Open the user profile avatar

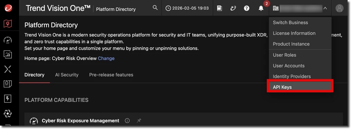coord(339,8)
